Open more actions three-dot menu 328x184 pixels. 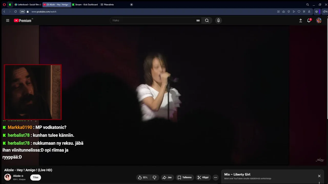pos(216,177)
